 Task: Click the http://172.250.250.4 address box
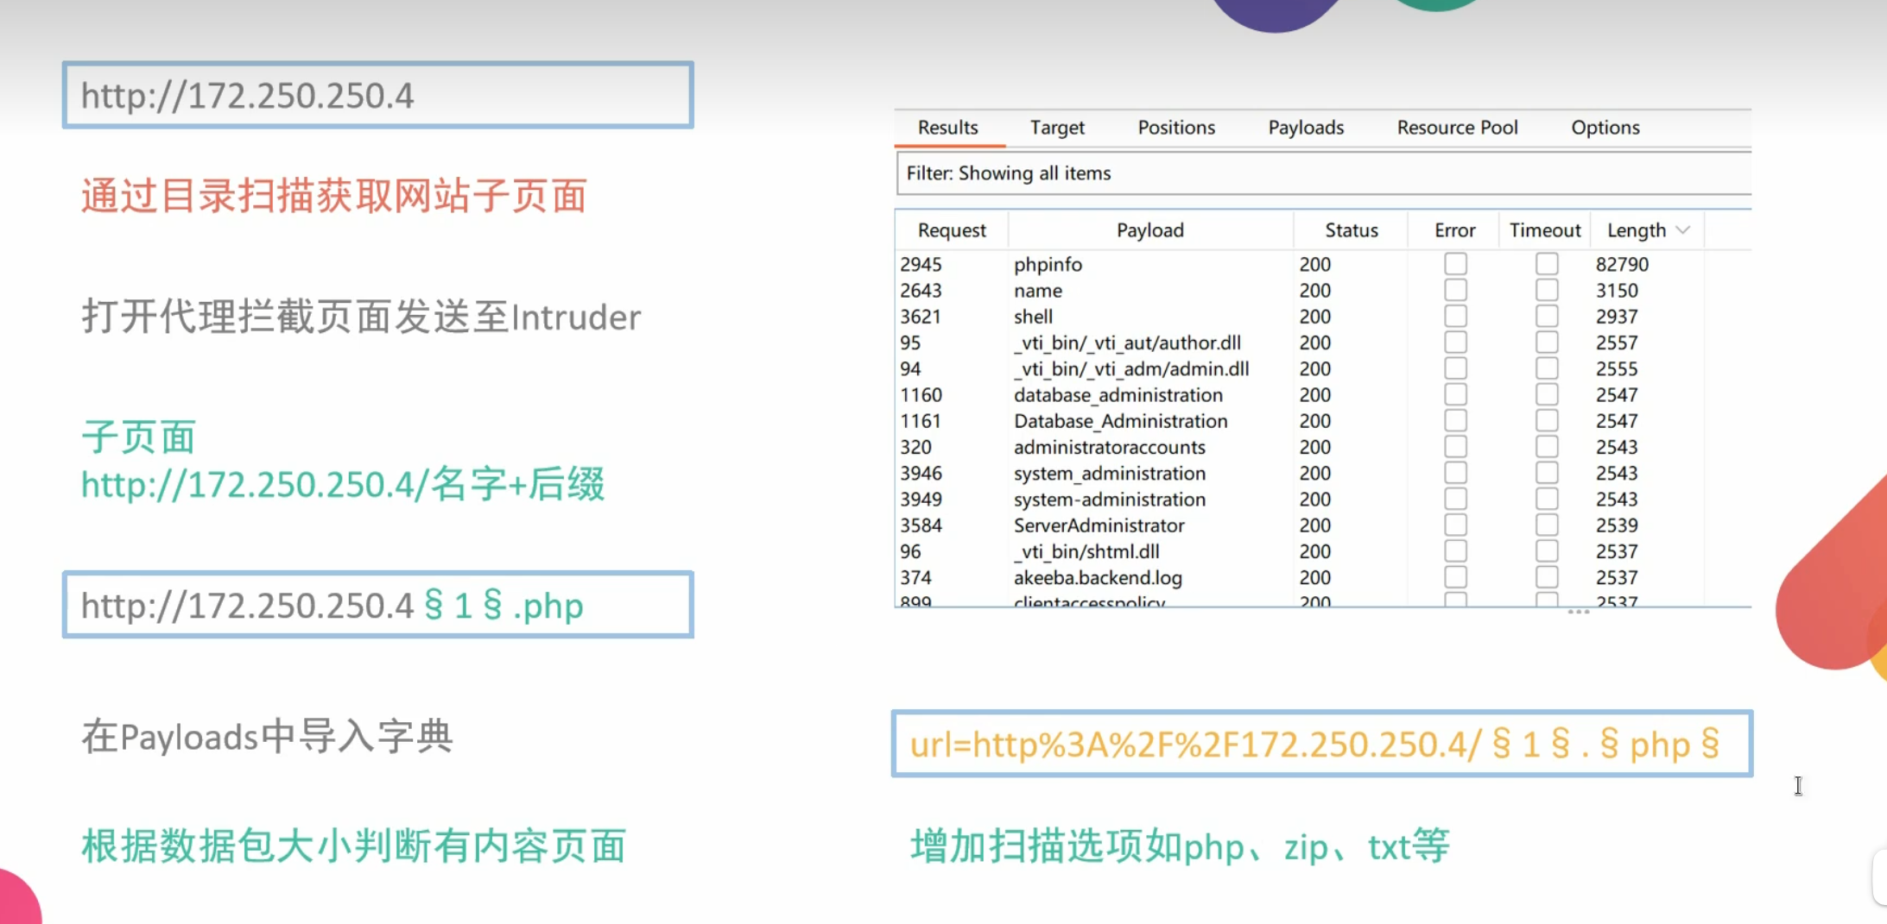pos(377,96)
